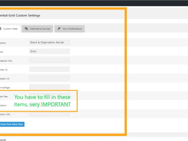Click the LinkedIn ID label

[5, 79]
